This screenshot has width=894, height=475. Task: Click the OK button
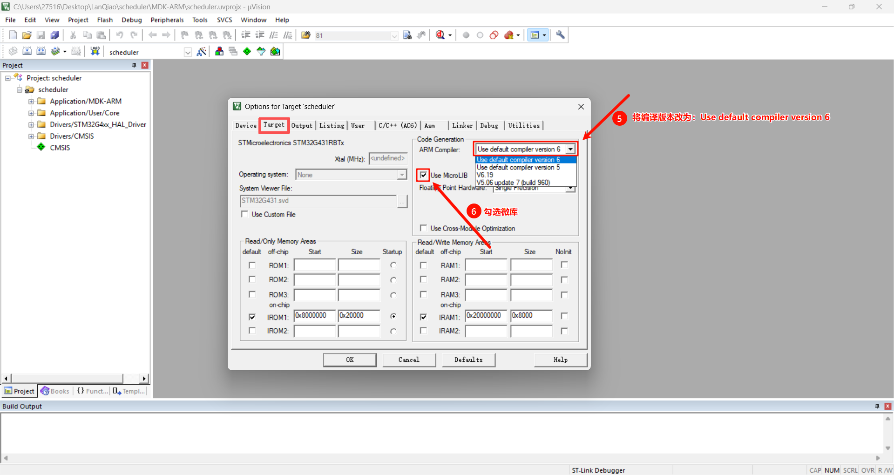[350, 360]
